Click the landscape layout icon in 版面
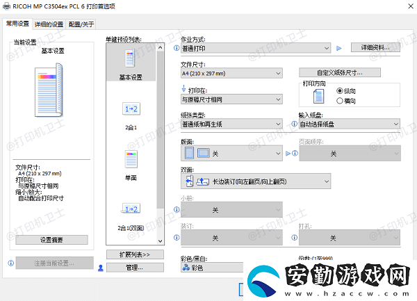This screenshot has width=417, height=301. tap(204, 153)
